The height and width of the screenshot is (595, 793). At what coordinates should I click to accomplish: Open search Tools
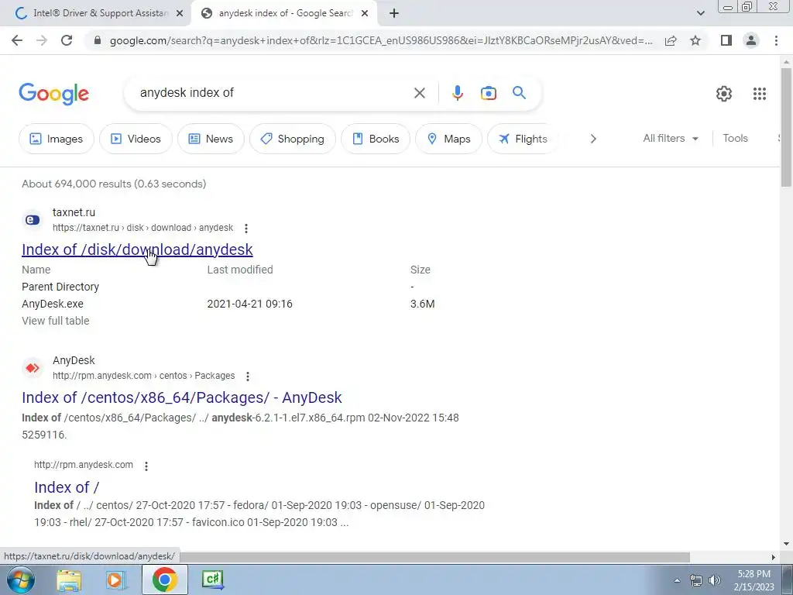[735, 138]
